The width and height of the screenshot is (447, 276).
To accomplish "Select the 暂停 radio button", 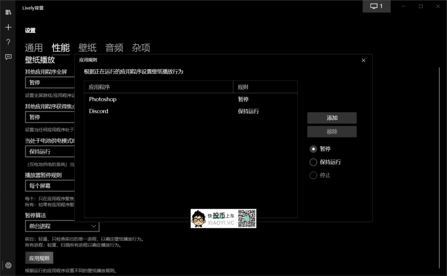I will pyautogui.click(x=313, y=149).
